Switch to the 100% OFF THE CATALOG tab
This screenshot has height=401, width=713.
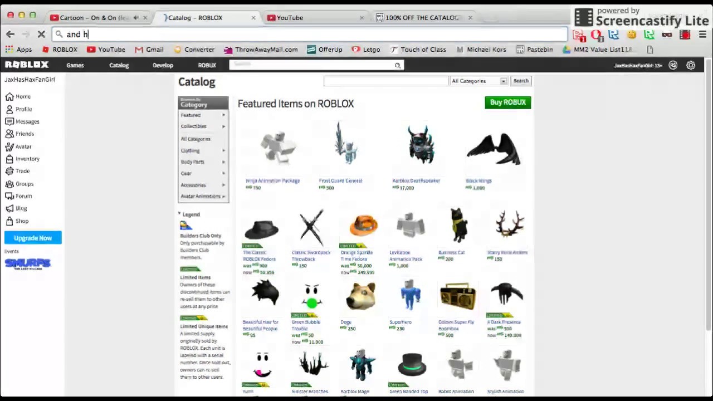click(423, 18)
